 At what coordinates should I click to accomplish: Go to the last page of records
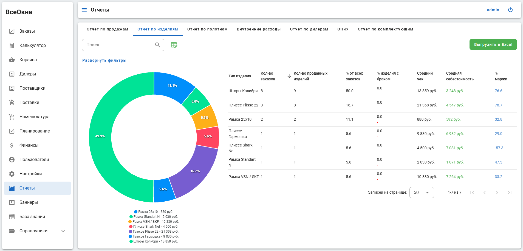point(510,193)
